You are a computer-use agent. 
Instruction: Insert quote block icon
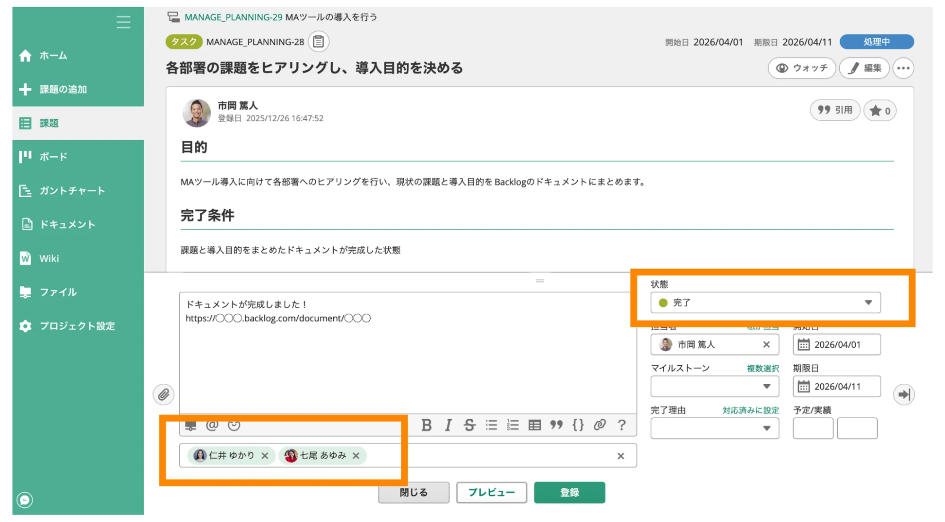556,425
